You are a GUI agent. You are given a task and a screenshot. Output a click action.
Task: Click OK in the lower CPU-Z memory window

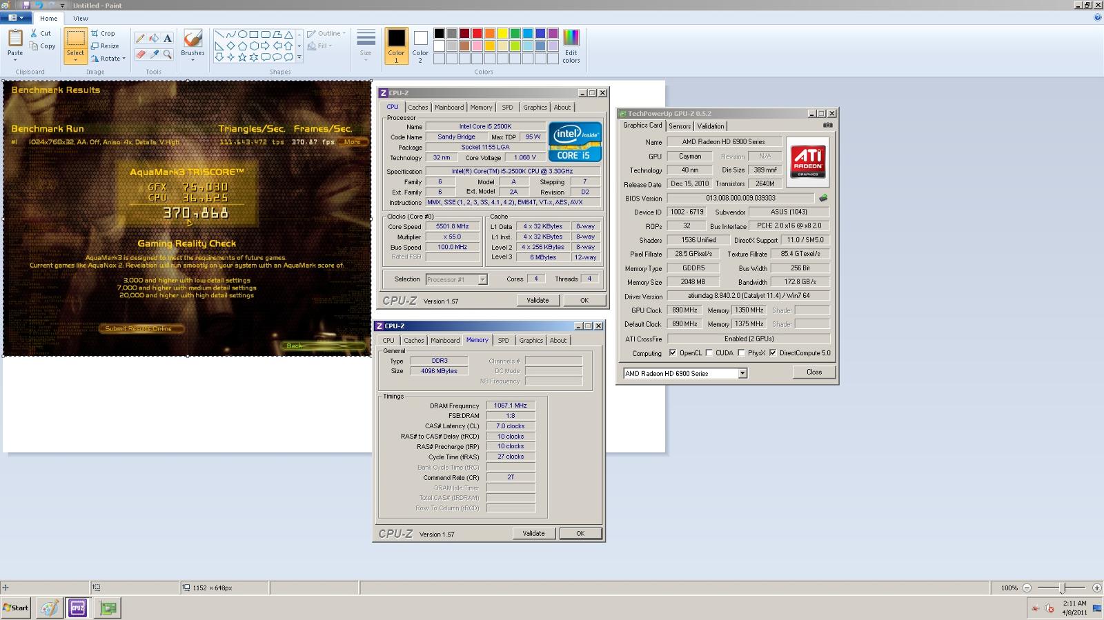tap(580, 533)
